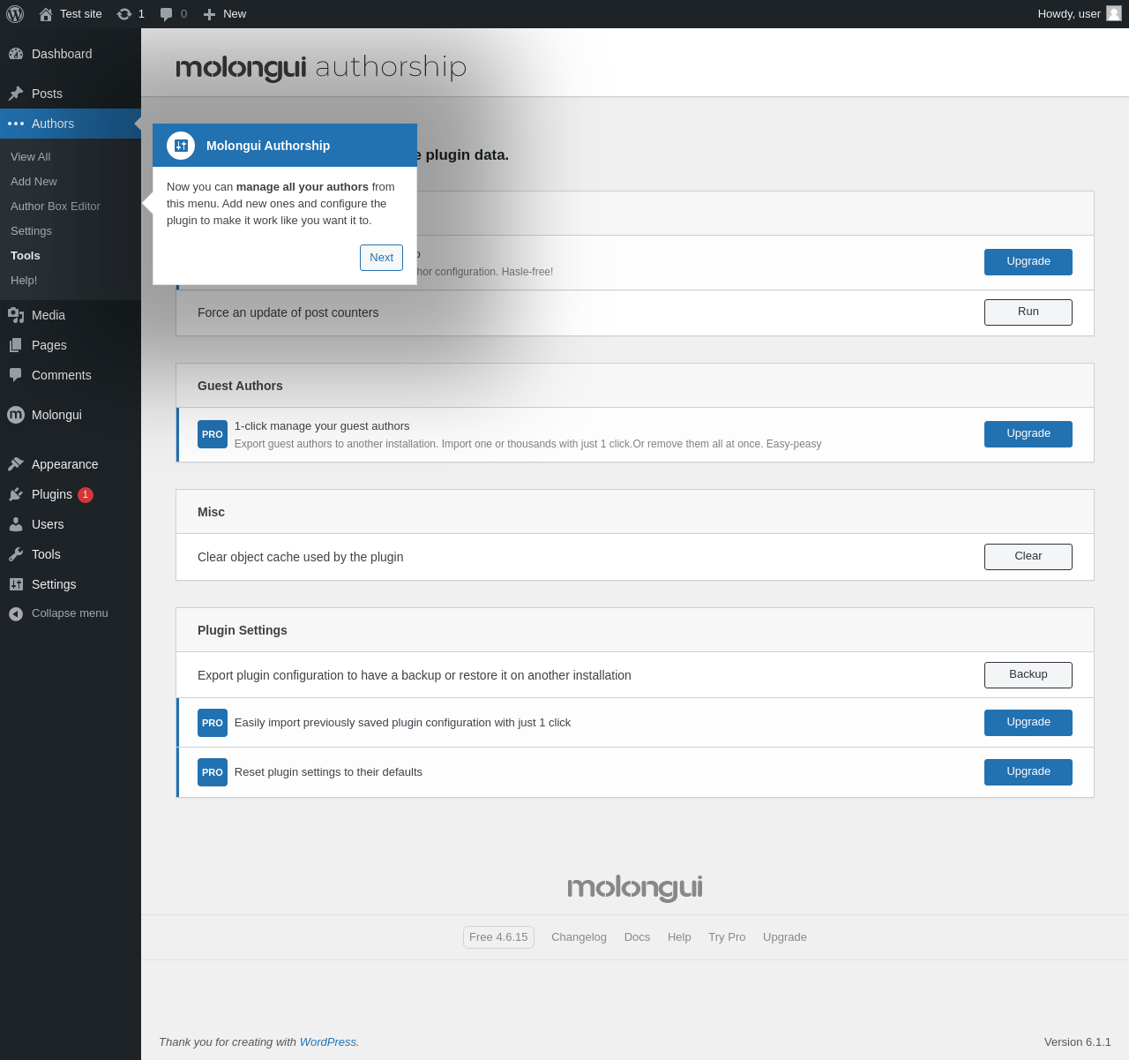Screen dimensions: 1129x1060
Task: Click the 'Version 6.1.1' footer text
Action: point(1078,1042)
